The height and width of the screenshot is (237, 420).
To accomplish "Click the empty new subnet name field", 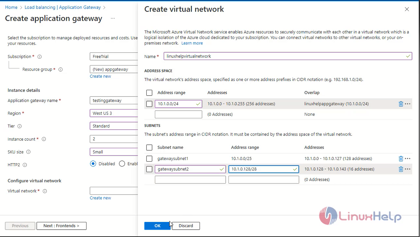I will (x=190, y=180).
